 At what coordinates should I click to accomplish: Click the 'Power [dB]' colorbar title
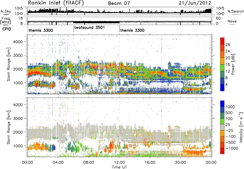233,64
